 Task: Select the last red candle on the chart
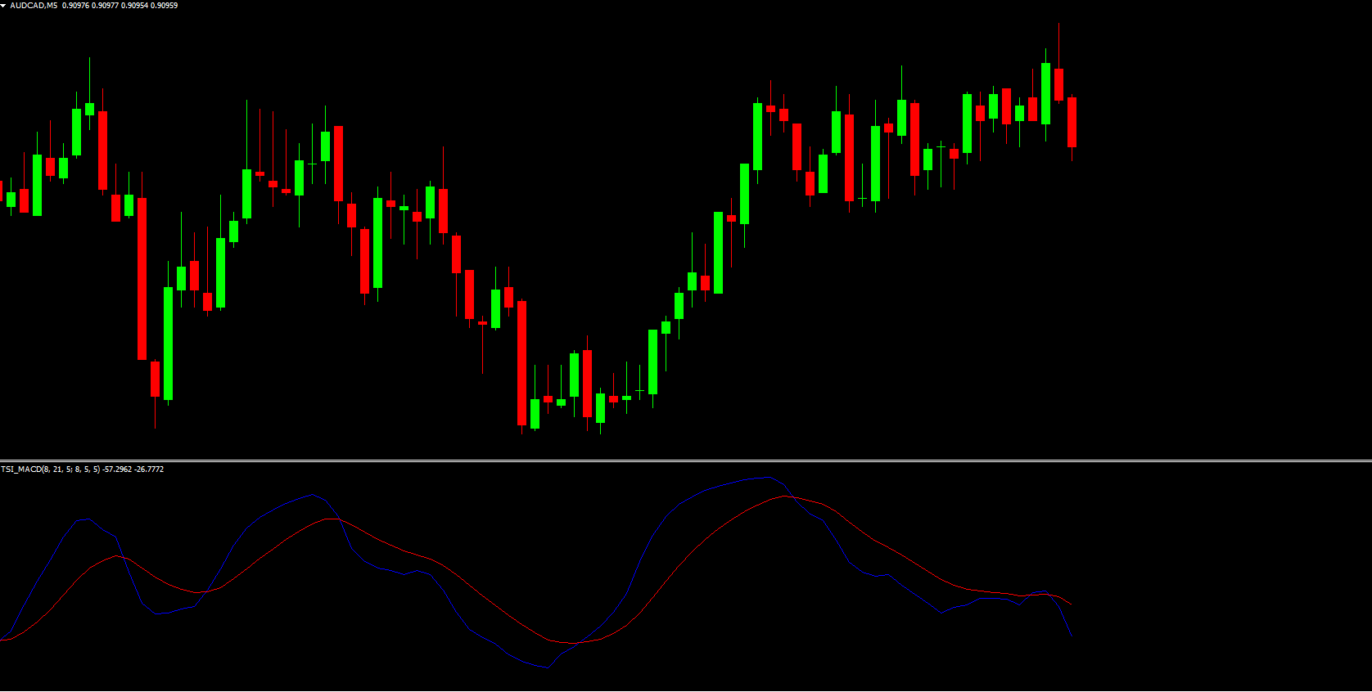(1072, 122)
